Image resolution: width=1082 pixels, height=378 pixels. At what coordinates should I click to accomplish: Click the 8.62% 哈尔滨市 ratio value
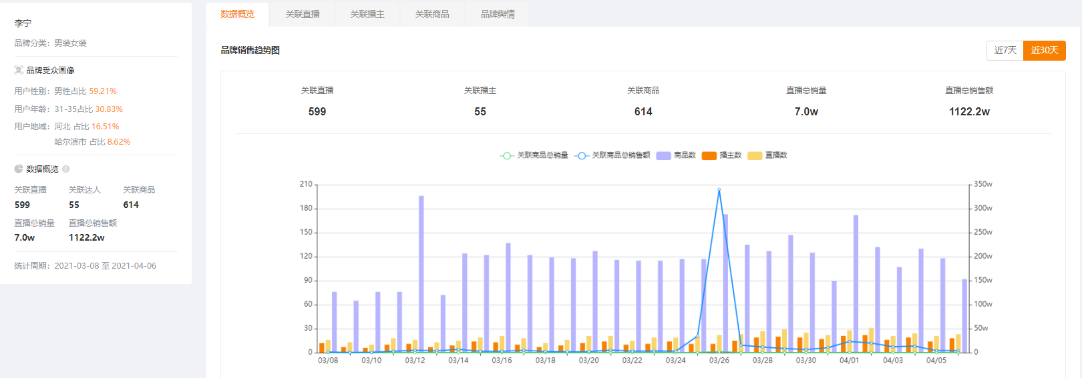[x=119, y=142]
